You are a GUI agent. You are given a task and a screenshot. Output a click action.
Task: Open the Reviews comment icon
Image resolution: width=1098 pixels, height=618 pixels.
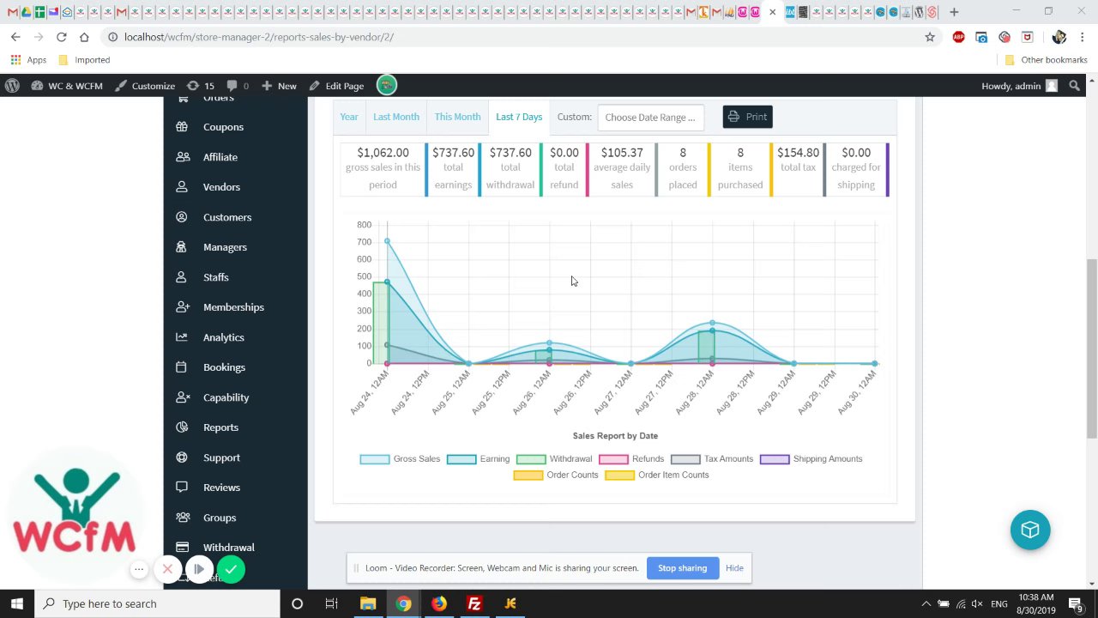pyautogui.click(x=182, y=488)
